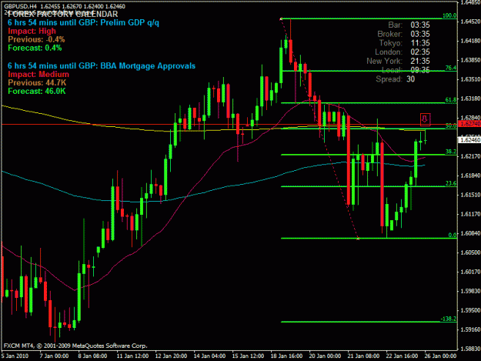Click the 23.6 Fibonacci level label
Image resolution: width=481 pixels, height=361 pixels.
pyautogui.click(x=451, y=183)
